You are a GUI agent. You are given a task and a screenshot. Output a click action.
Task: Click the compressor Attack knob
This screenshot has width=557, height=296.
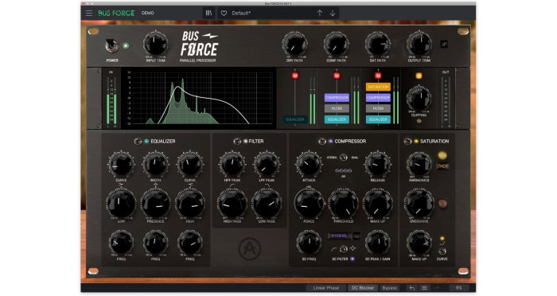309,164
